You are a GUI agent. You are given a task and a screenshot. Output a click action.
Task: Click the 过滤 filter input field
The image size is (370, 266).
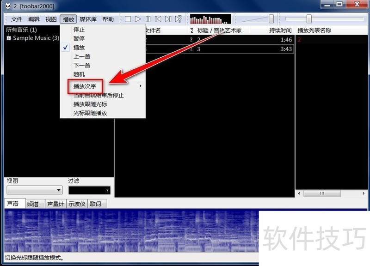89,190
